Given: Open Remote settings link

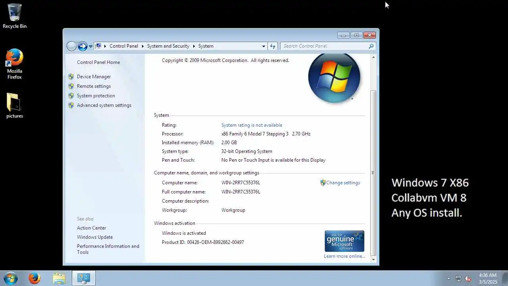Looking at the screenshot, I should click(x=94, y=86).
